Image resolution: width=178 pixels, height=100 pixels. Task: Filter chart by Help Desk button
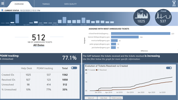[104, 98]
